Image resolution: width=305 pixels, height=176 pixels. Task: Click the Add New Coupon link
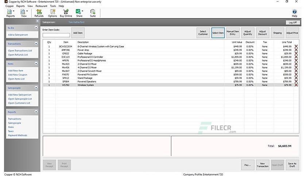point(18,75)
